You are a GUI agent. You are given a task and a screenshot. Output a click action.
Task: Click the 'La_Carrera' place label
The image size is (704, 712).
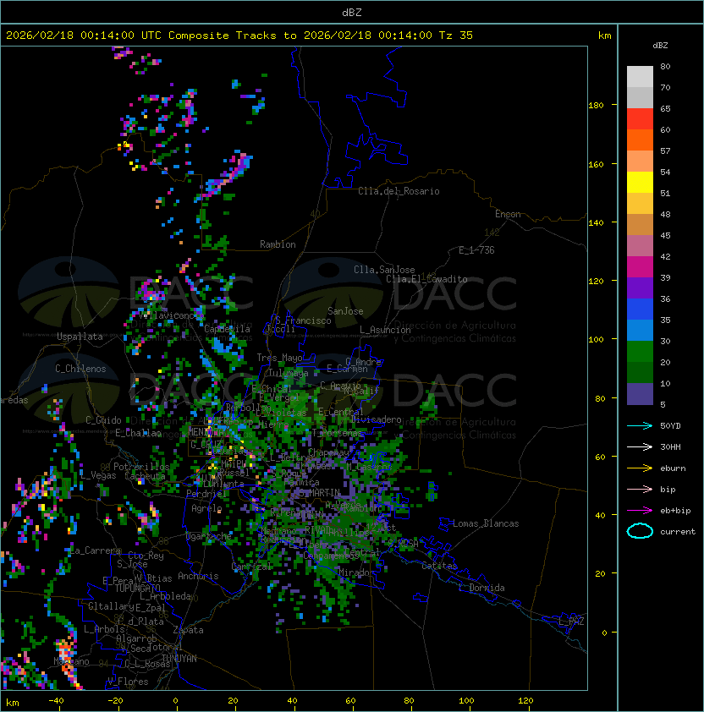pos(96,550)
